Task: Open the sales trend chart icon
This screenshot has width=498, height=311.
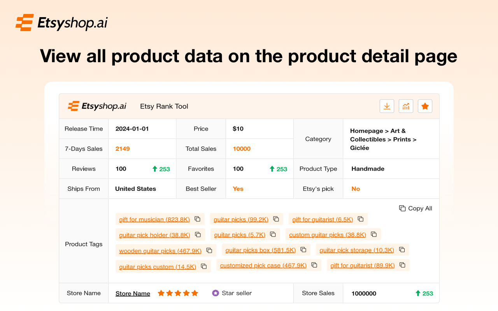Action: point(406,106)
